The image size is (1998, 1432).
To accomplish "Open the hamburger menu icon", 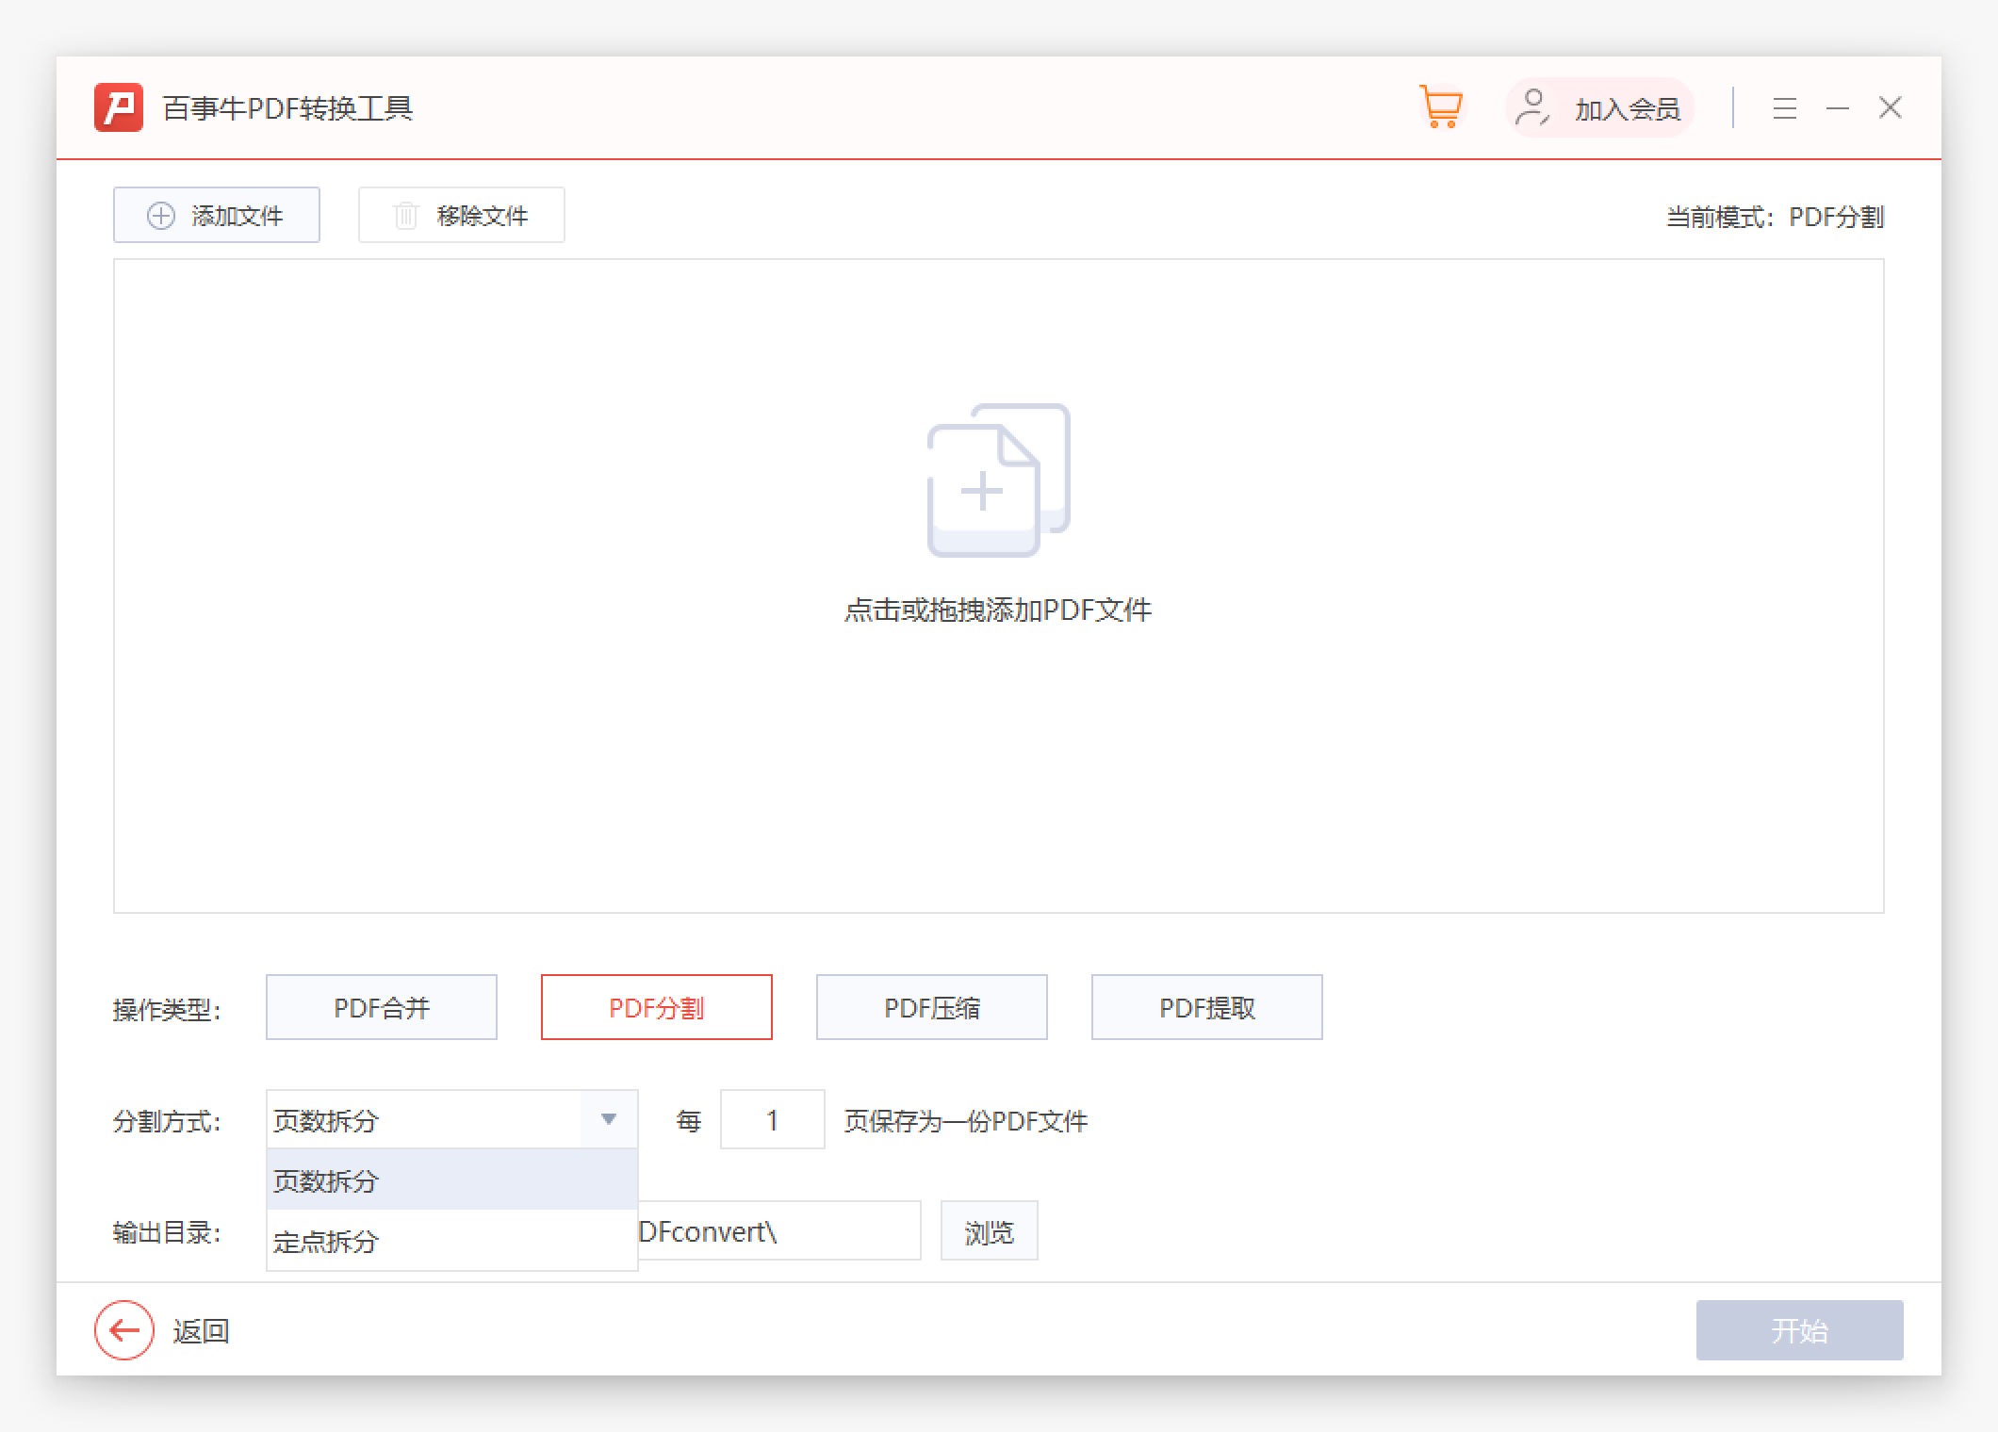I will coord(1784,108).
